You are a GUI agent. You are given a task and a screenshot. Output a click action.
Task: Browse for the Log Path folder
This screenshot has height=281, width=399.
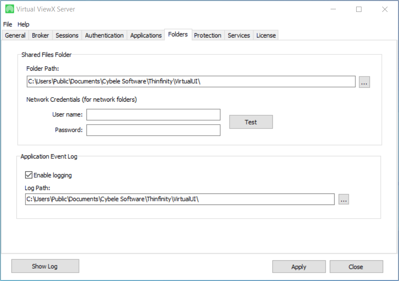344,200
